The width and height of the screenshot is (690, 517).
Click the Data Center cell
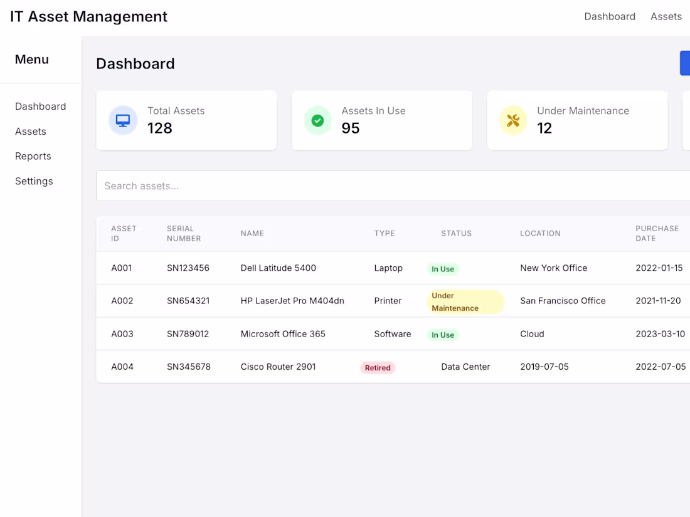465,367
